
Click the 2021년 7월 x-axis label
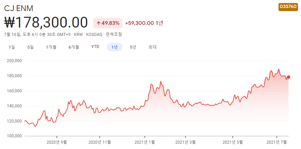pyautogui.click(x=277, y=142)
